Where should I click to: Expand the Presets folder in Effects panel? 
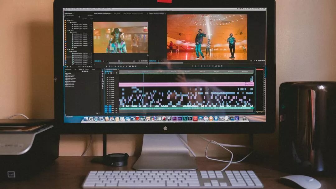65,74
